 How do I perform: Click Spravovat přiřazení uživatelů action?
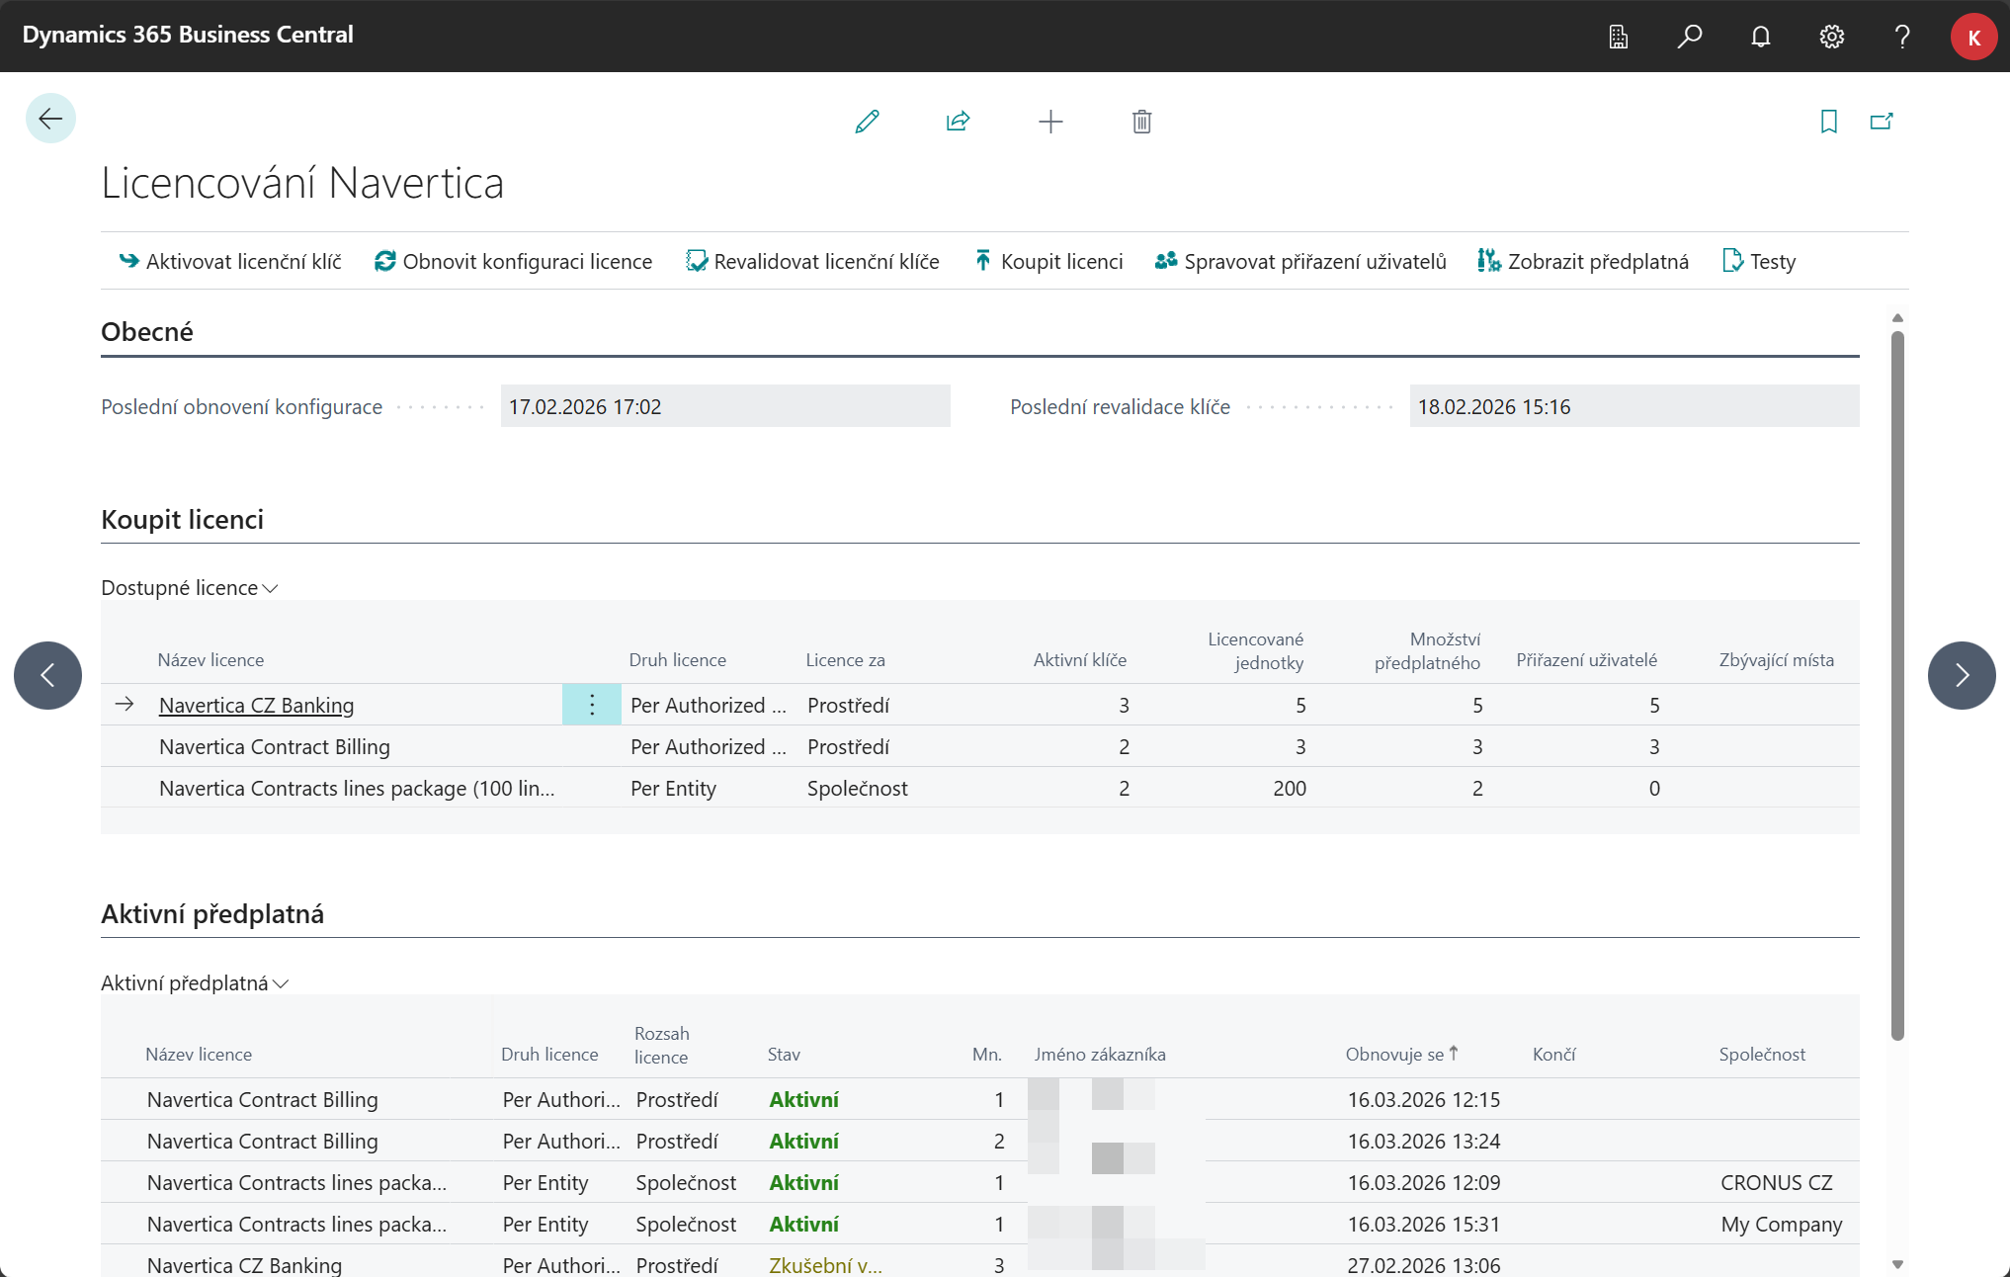pos(1300,261)
